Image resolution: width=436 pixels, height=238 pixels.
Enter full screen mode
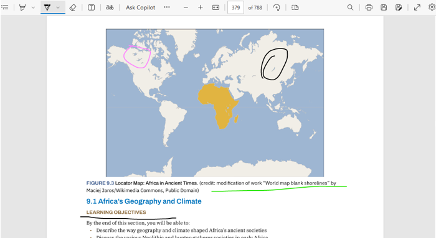[x=417, y=7]
